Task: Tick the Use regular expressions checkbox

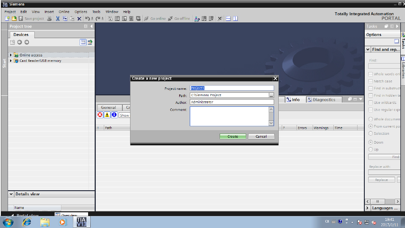Action: [371, 110]
